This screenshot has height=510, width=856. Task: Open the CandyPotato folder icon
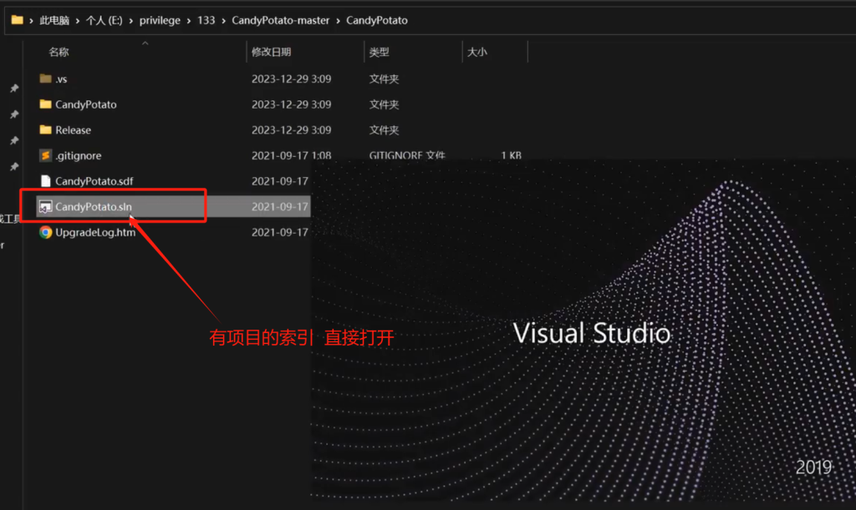(x=45, y=104)
